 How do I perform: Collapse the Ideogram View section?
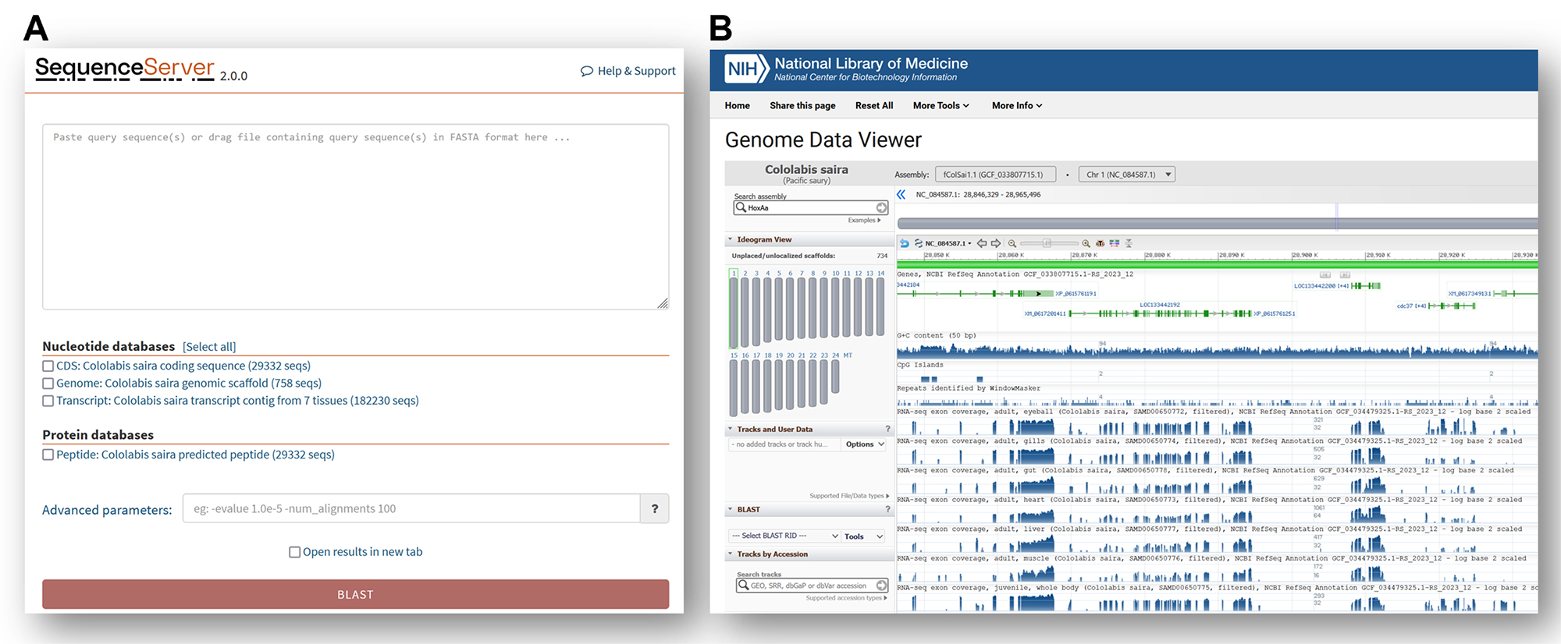coord(731,239)
